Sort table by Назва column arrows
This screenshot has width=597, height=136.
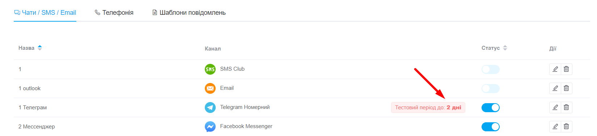pyautogui.click(x=40, y=48)
